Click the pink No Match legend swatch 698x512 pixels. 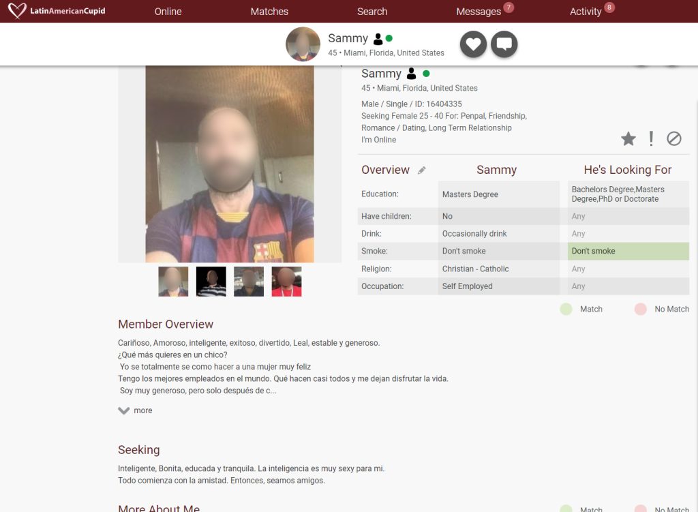641,309
